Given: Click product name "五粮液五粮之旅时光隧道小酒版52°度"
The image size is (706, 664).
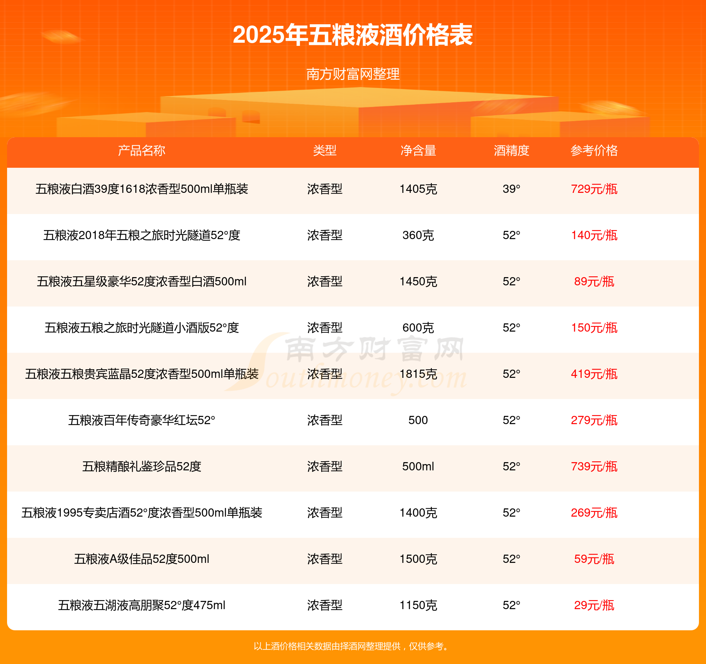Looking at the screenshot, I should click(142, 328).
